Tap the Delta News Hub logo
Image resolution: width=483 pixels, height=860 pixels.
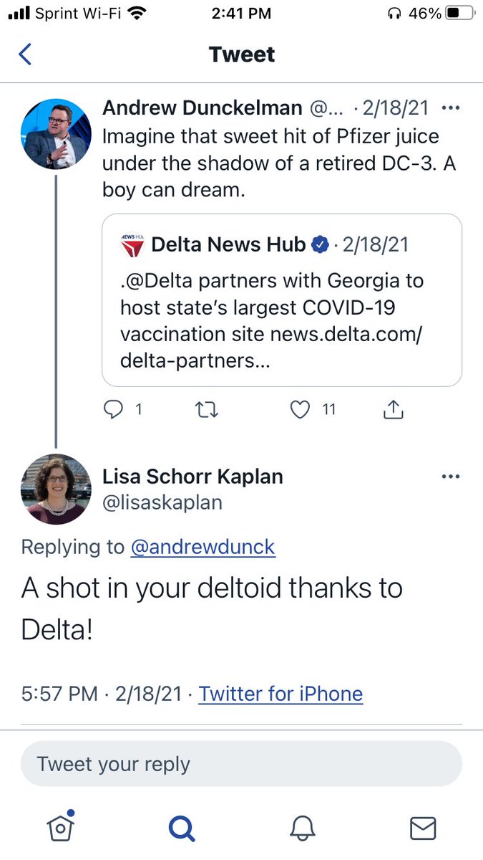point(131,245)
